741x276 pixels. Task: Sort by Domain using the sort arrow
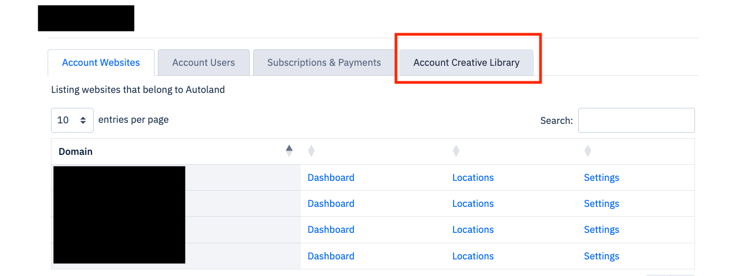tap(289, 151)
